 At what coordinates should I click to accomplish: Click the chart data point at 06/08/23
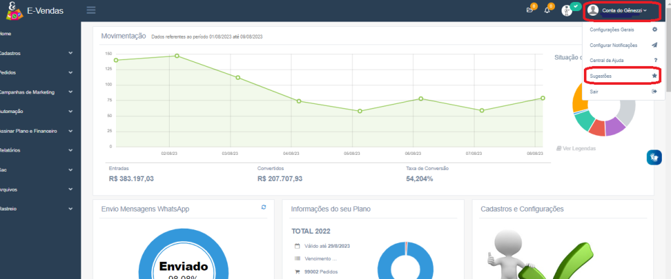click(421, 99)
